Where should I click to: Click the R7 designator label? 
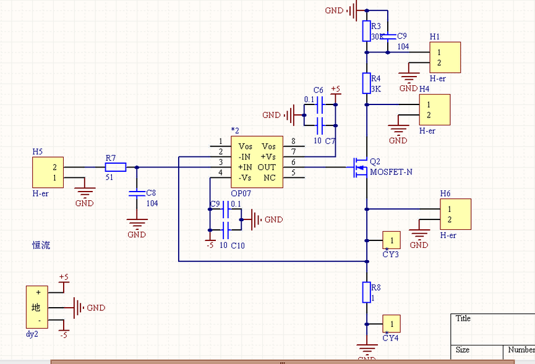click(111, 158)
